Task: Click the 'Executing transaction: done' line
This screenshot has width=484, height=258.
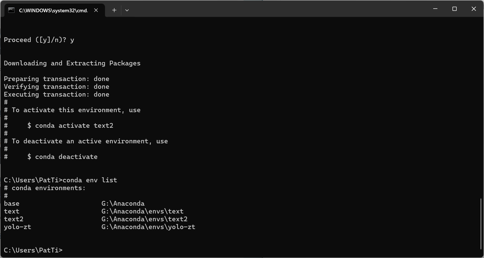Action: [56, 94]
